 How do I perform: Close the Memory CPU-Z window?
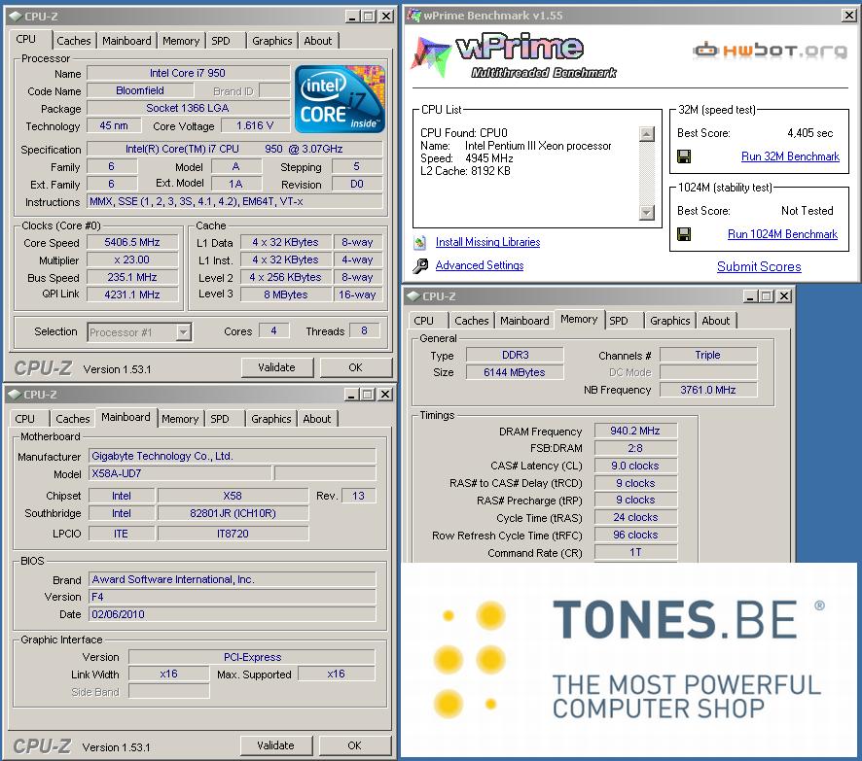784,296
